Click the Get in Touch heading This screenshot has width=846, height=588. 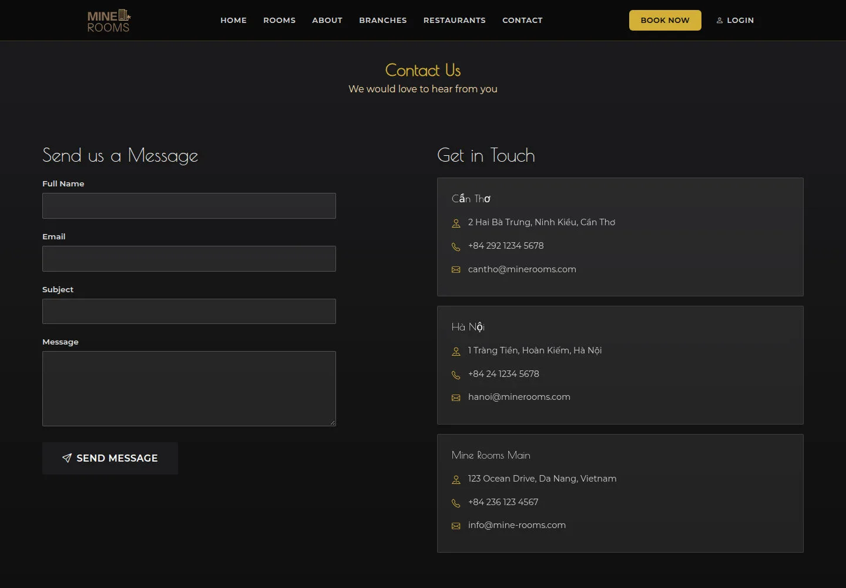coord(486,155)
